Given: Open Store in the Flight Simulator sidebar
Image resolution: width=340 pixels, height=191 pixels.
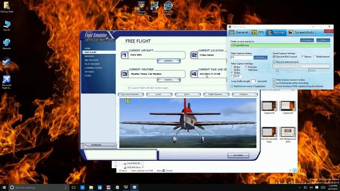Looking at the screenshot, I should [88, 76].
